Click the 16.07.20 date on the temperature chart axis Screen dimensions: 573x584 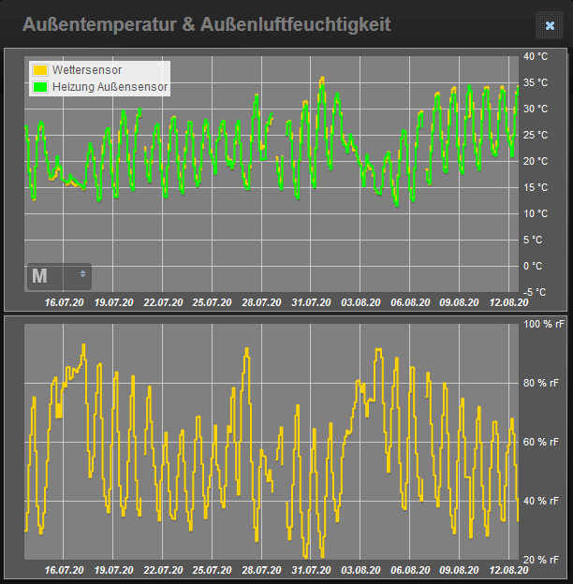point(64,302)
